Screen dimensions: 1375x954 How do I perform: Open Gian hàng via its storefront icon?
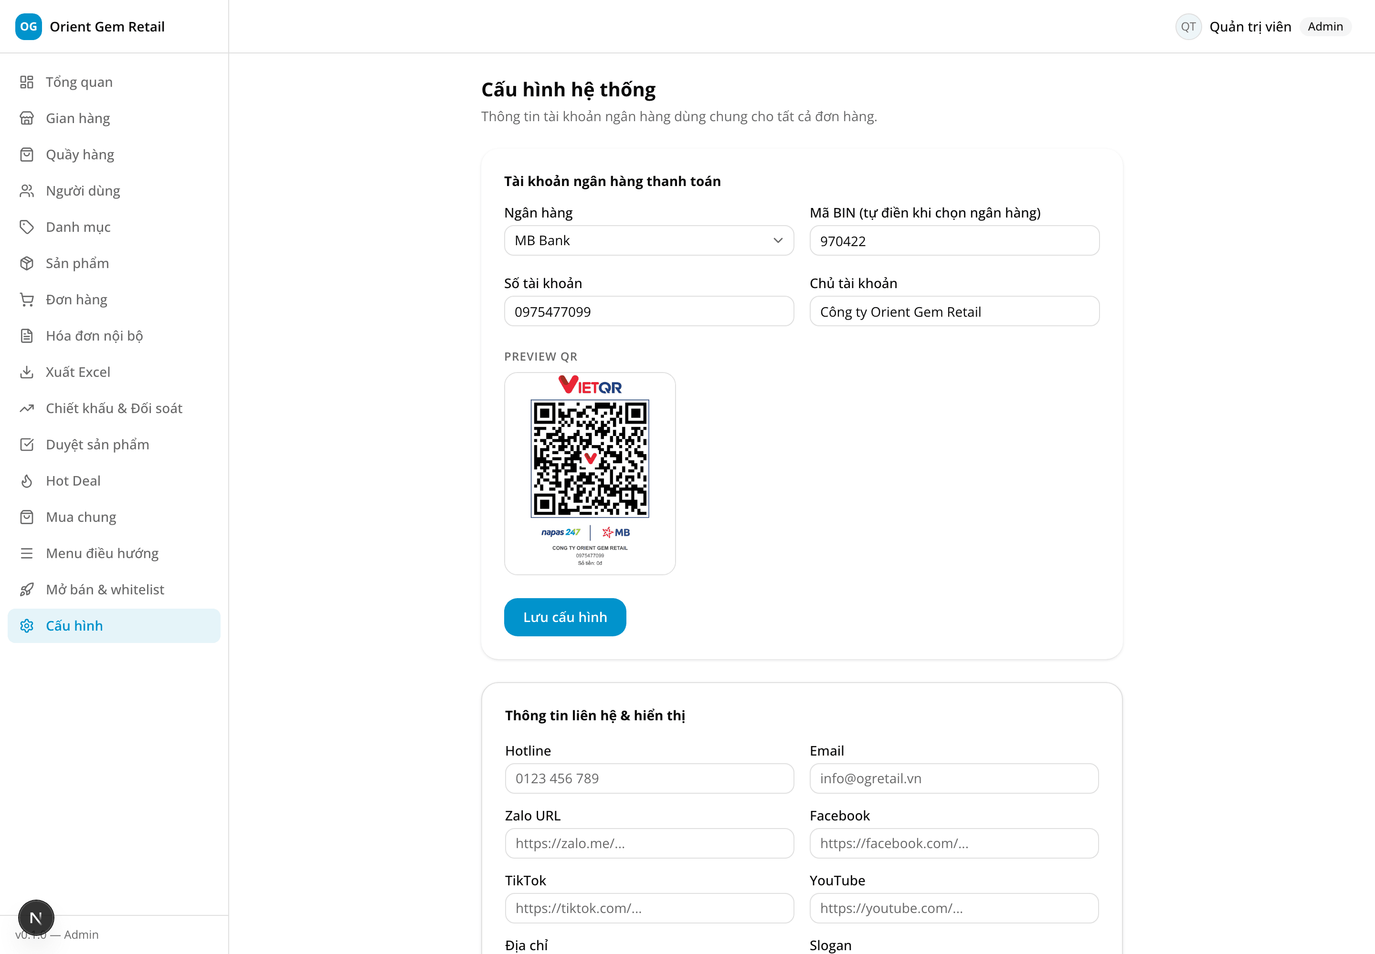coord(26,118)
